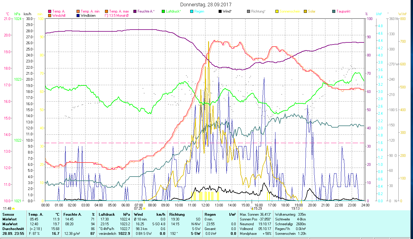
Task: Click the Richtung* gray legend square
Action: 249,11
